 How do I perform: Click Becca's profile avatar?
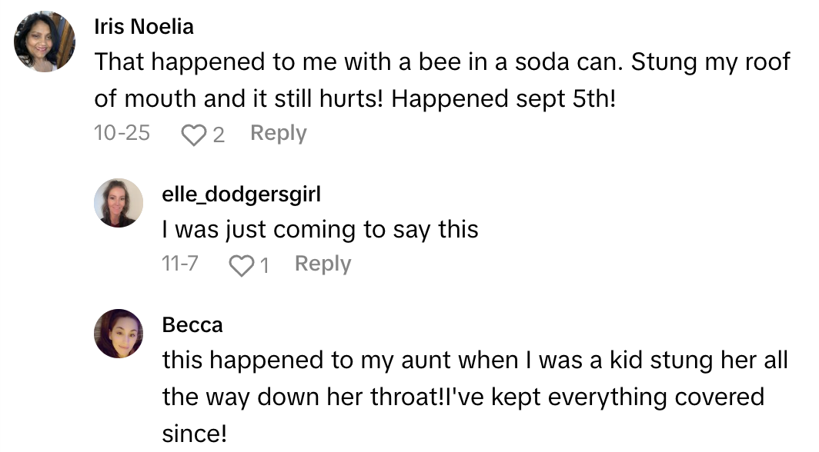tap(119, 334)
